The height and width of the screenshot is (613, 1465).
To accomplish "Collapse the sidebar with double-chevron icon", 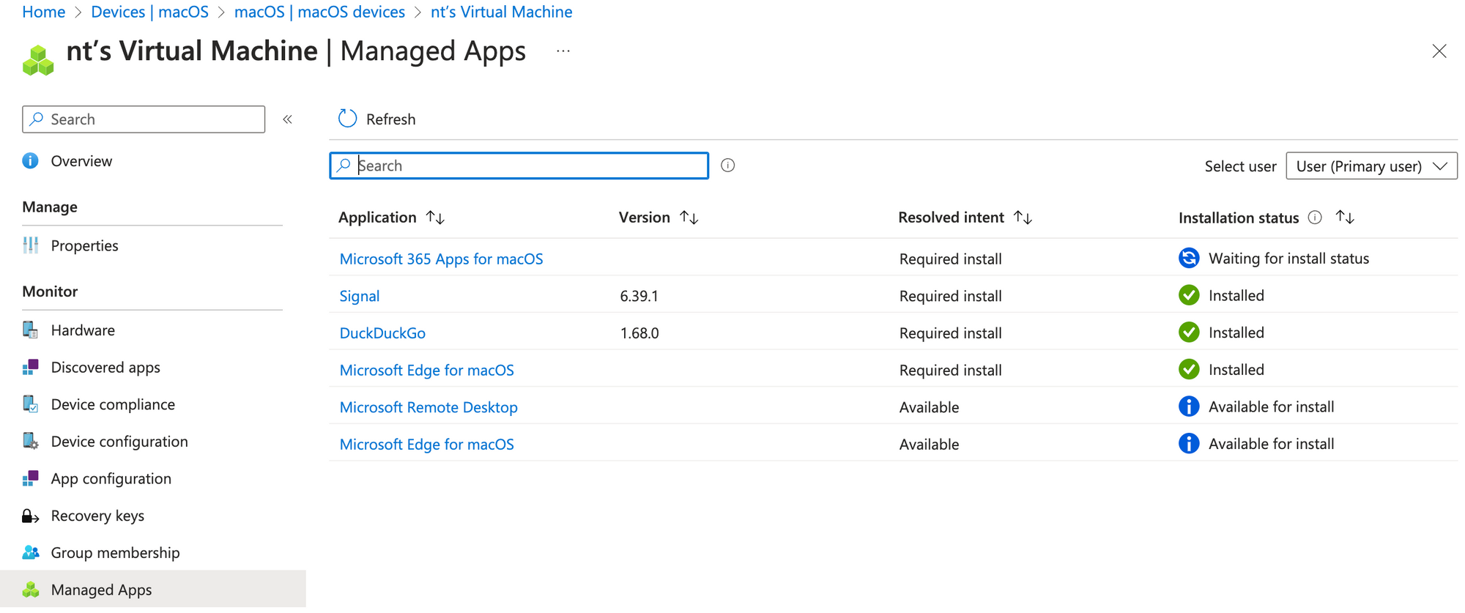I will coord(288,119).
